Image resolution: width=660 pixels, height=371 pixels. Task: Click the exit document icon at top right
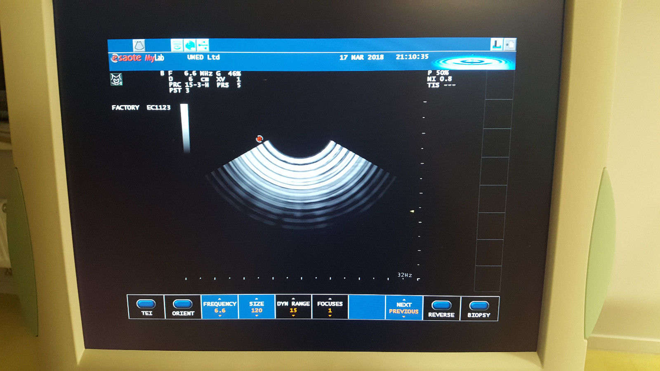point(511,43)
